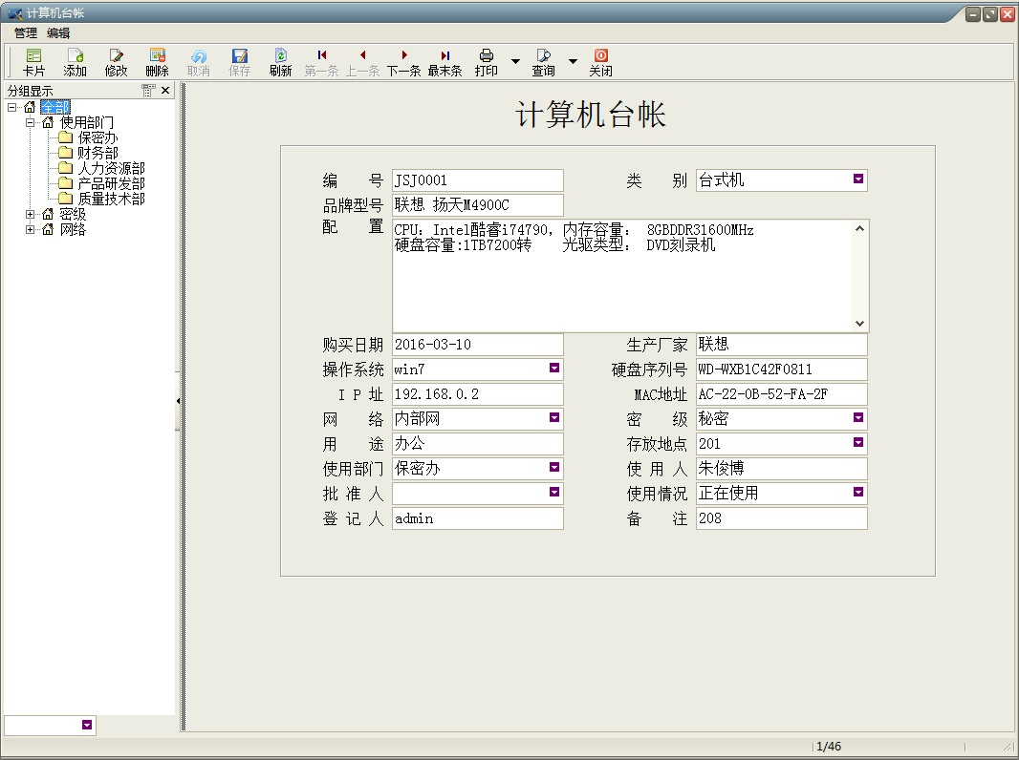This screenshot has width=1019, height=760.
Task: Select the 网络 tree node
Action: 73,229
